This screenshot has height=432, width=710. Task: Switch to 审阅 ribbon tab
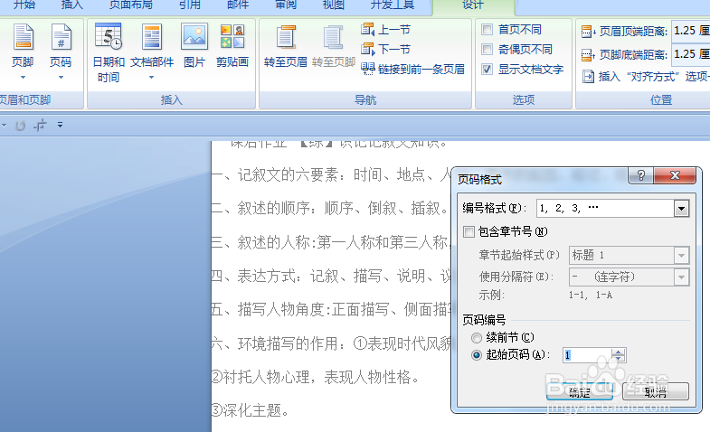286,5
